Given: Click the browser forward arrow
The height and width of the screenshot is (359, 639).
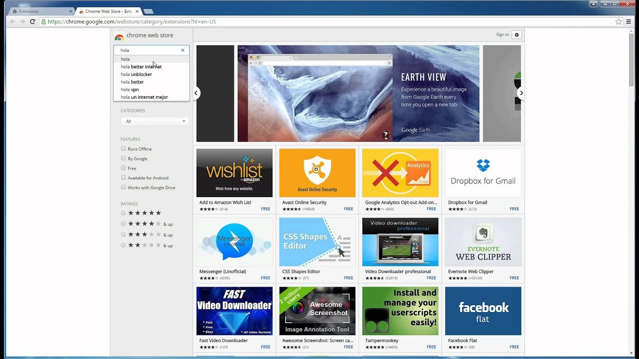Looking at the screenshot, I should point(22,21).
